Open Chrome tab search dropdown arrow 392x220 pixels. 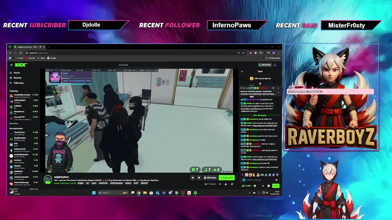click(10, 47)
